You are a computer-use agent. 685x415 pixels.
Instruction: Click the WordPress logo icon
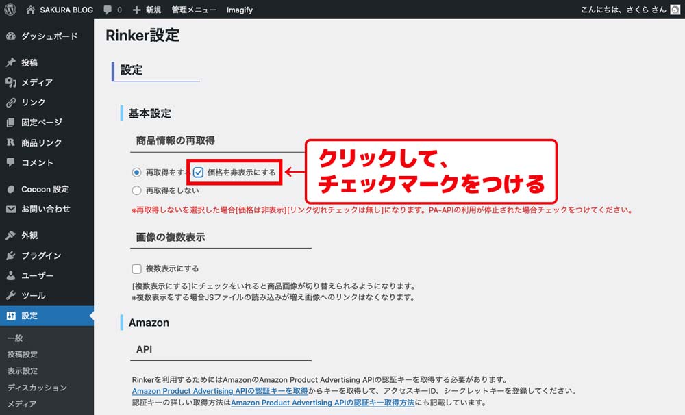pos(10,10)
